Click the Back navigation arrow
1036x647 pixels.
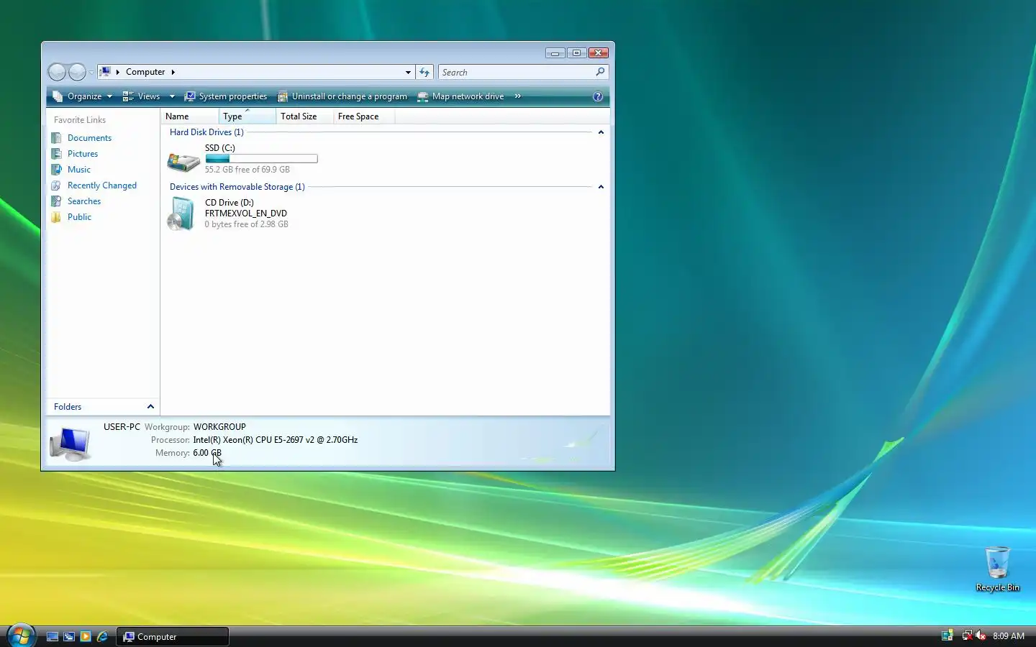coord(57,72)
